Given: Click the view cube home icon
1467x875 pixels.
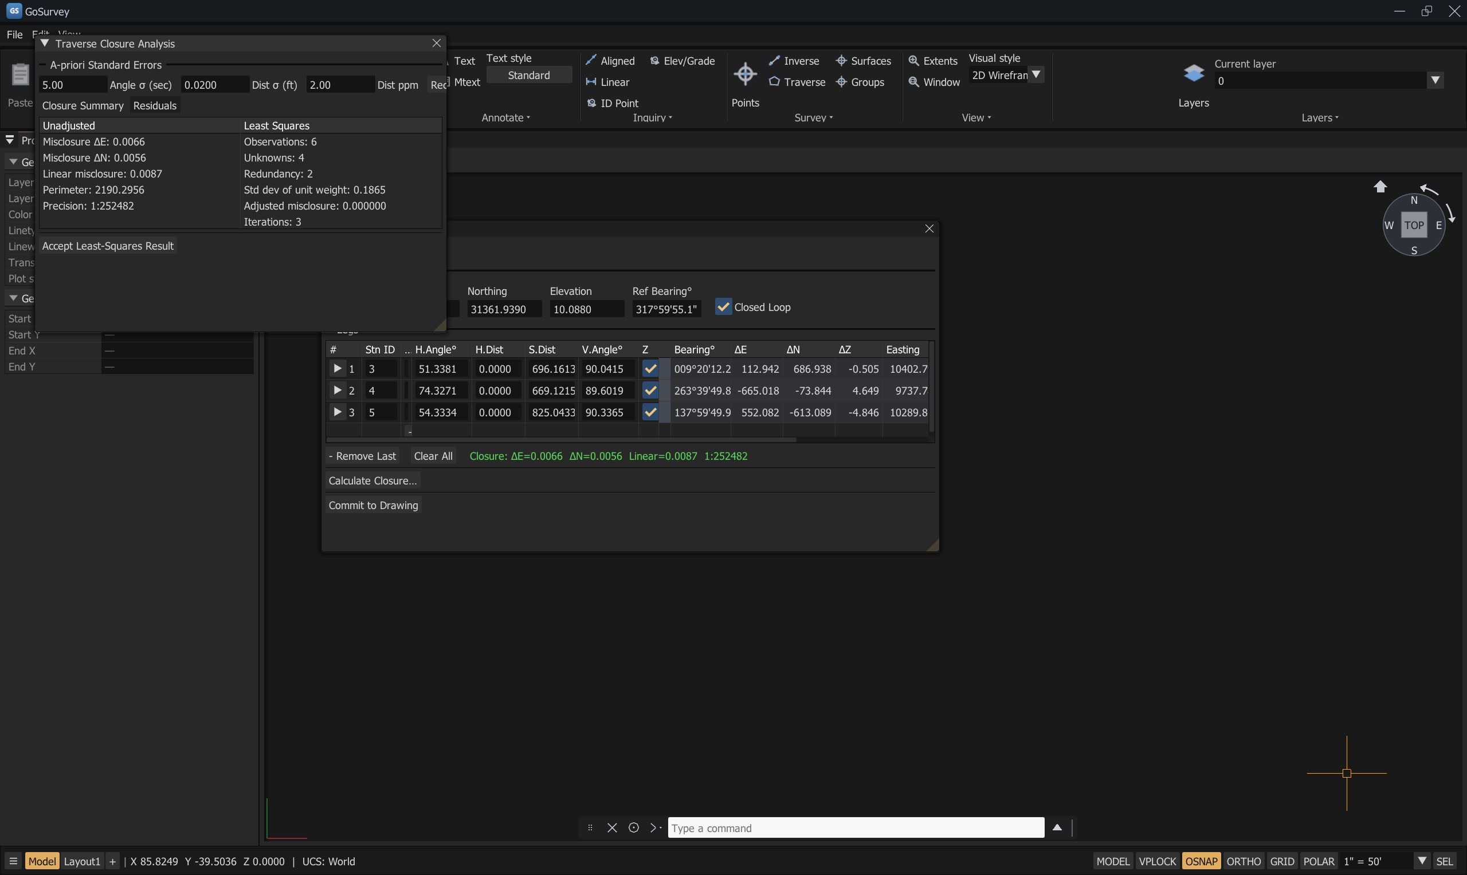Looking at the screenshot, I should pos(1380,187).
